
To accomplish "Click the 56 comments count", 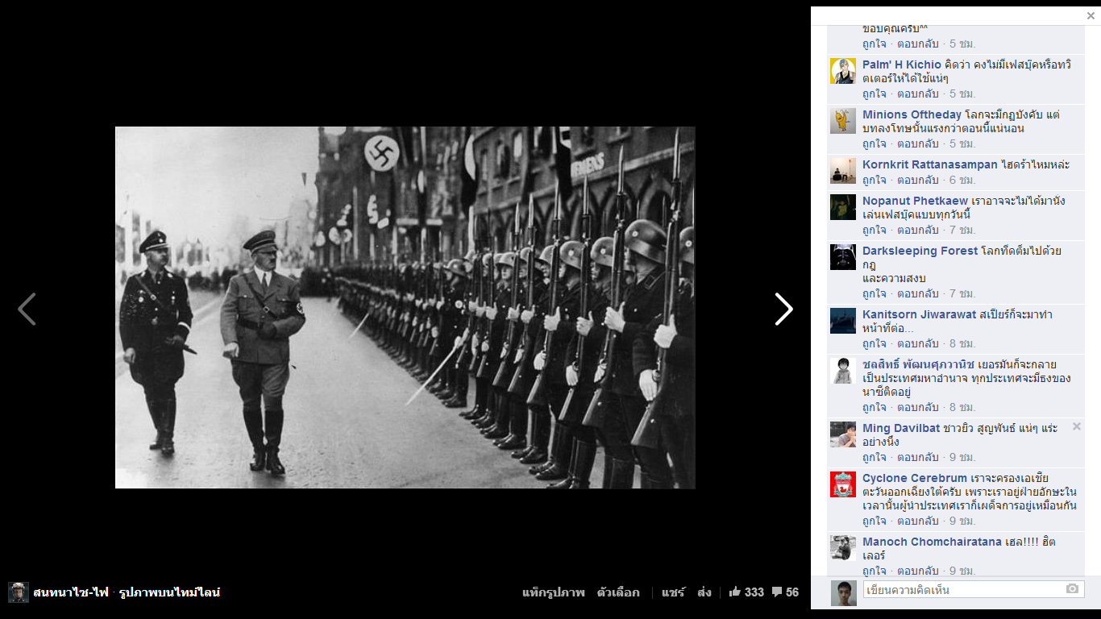I will [x=792, y=592].
